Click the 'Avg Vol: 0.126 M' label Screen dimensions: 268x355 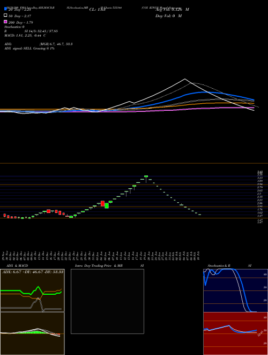point(172,10)
